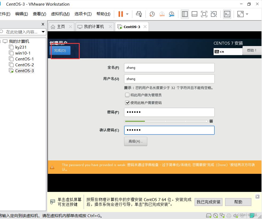
Task: Click the 帮助 button in the install bar
Action: 238,202
